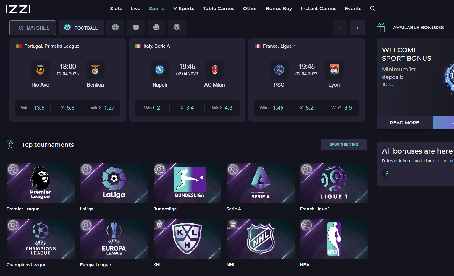This screenshot has height=276, width=454.
Task: Select the basketball sport icon tab
Action: pyautogui.click(x=115, y=28)
